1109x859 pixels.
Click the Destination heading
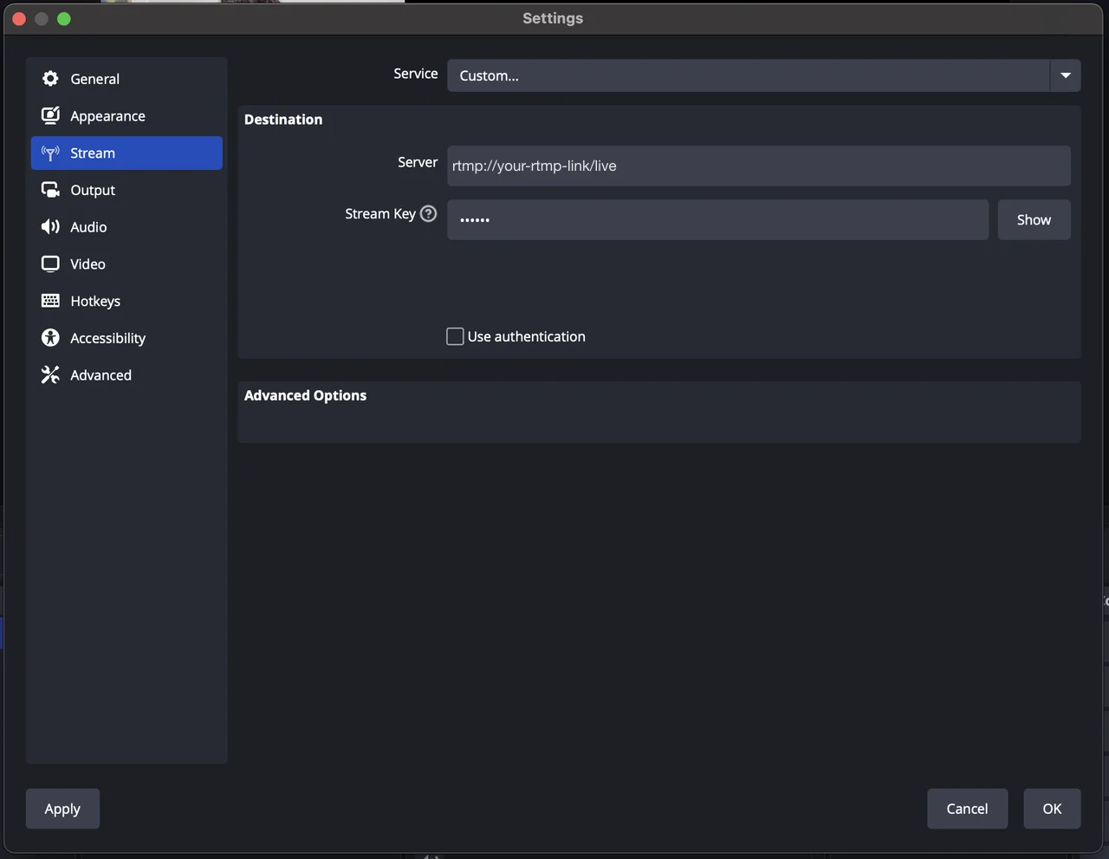click(x=283, y=120)
